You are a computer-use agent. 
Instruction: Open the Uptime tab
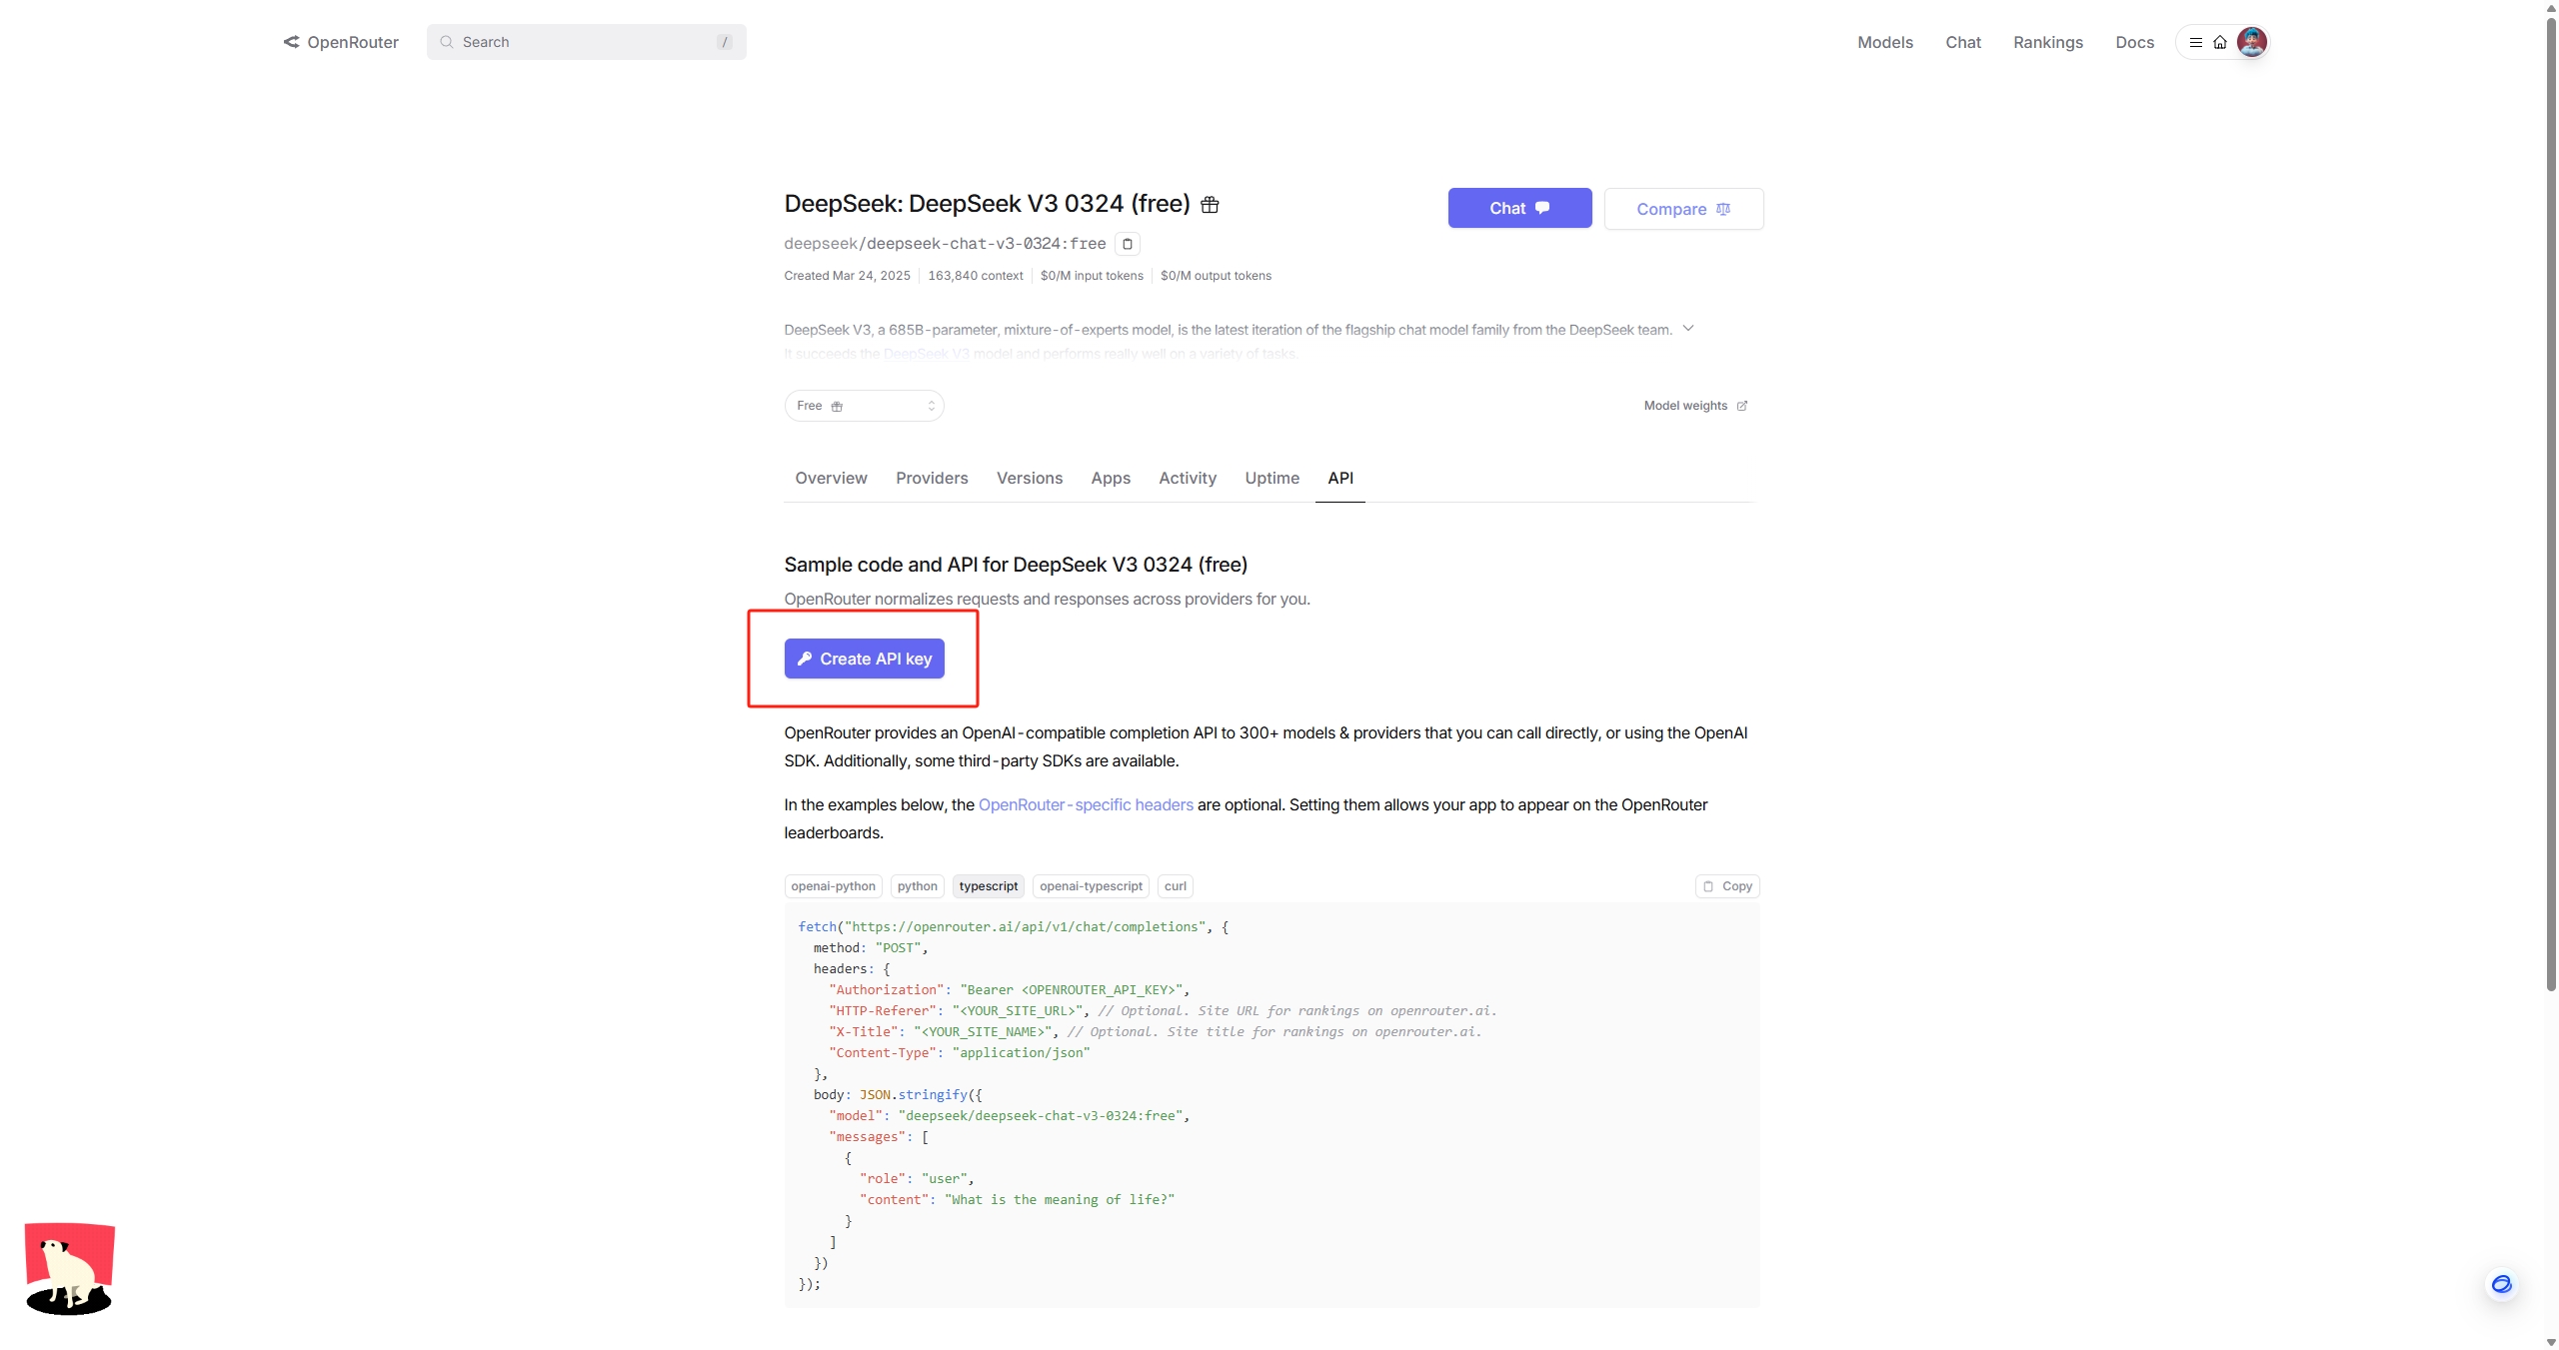(x=1272, y=478)
